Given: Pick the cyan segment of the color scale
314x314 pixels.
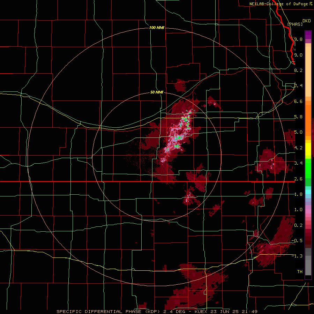Looking at the screenshot, I should click(x=308, y=192).
